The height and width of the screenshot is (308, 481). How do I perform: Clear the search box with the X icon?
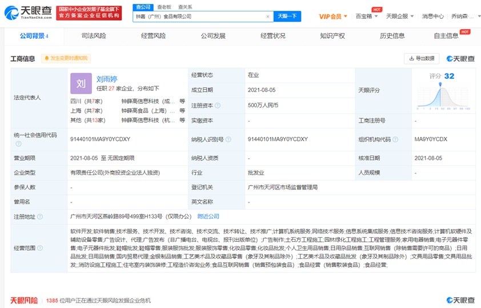268,17
